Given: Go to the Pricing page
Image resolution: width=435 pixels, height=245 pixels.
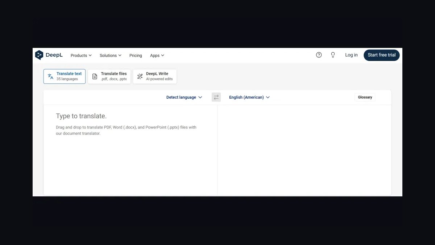Looking at the screenshot, I should pyautogui.click(x=136, y=56).
